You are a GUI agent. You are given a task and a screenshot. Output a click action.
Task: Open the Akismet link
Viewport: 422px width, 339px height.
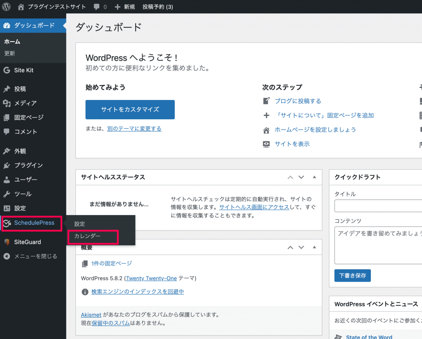coord(91,315)
